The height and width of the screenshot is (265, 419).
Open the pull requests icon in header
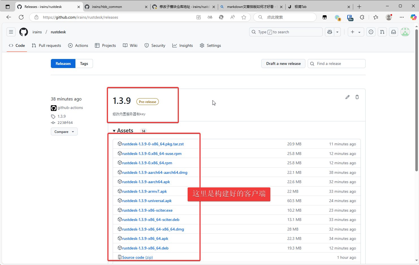pyautogui.click(x=382, y=32)
